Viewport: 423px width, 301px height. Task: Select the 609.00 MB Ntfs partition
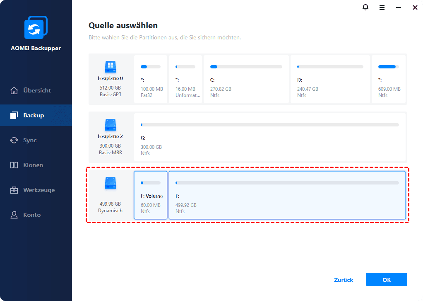pyautogui.click(x=389, y=79)
